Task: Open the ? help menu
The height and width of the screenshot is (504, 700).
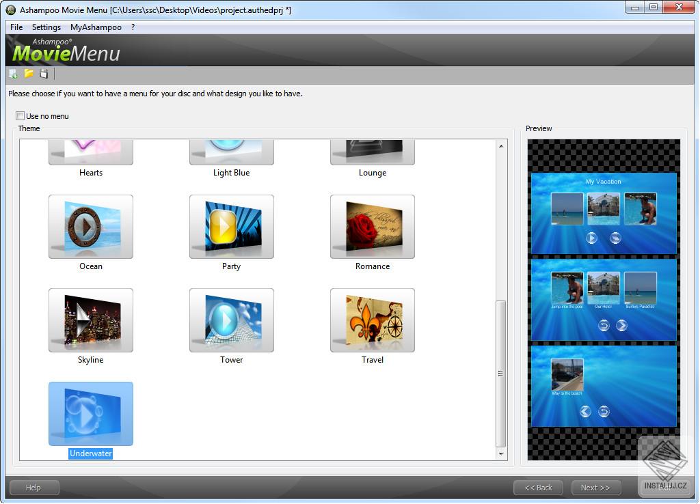Action: pyautogui.click(x=133, y=27)
